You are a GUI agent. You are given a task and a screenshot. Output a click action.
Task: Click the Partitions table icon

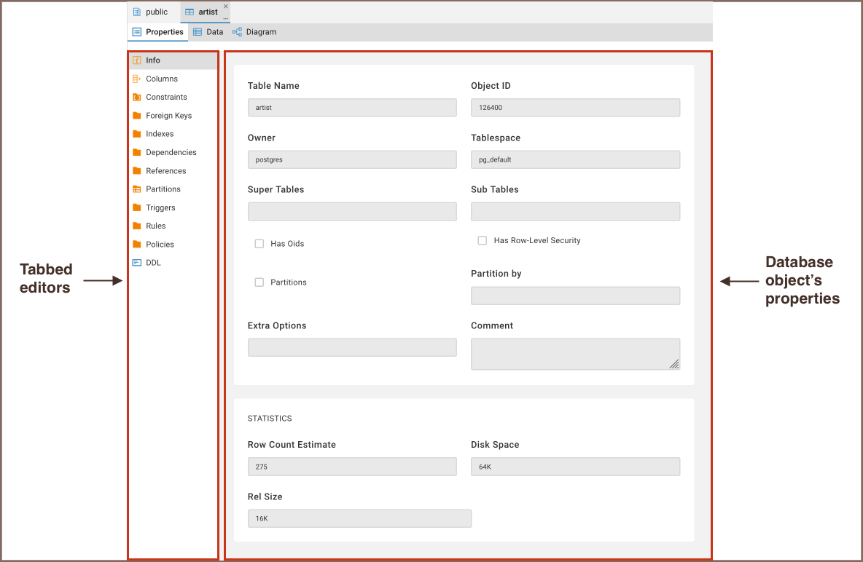(x=136, y=189)
